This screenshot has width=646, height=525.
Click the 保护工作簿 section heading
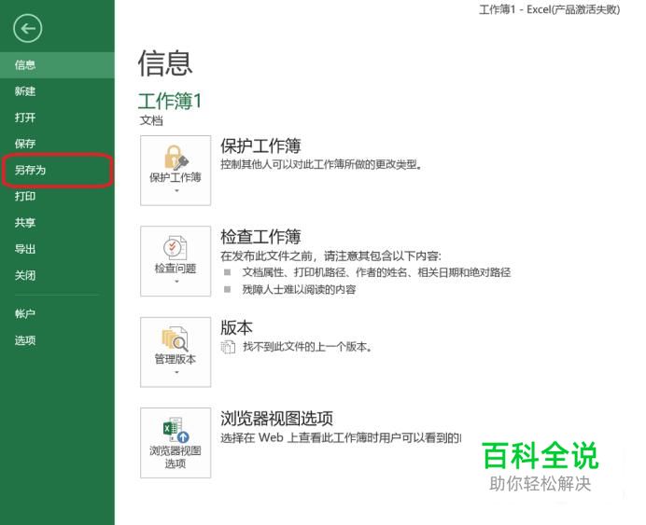click(260, 146)
